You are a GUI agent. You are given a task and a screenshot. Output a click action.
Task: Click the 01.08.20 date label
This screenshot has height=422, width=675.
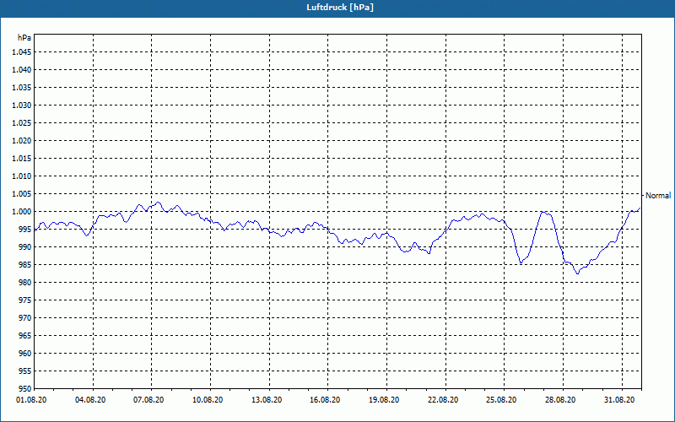click(x=31, y=400)
